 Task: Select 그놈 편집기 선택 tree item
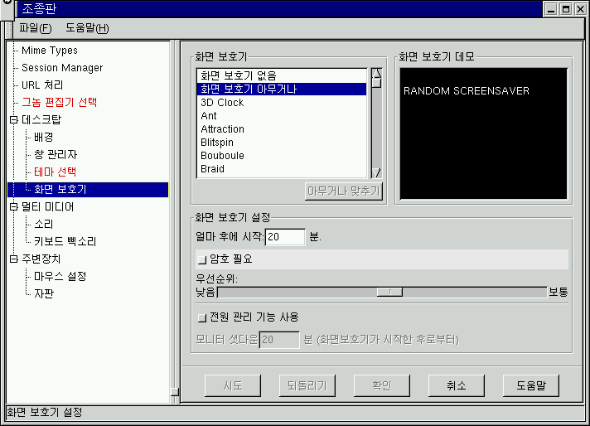click(x=59, y=103)
